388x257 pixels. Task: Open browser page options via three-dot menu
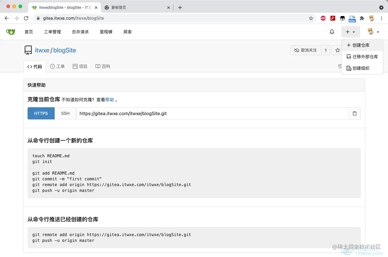[381, 18]
